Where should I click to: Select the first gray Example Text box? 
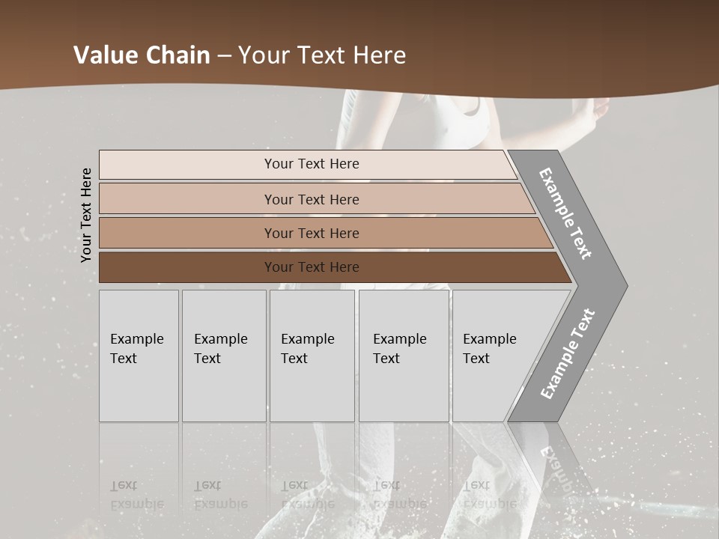click(x=139, y=356)
